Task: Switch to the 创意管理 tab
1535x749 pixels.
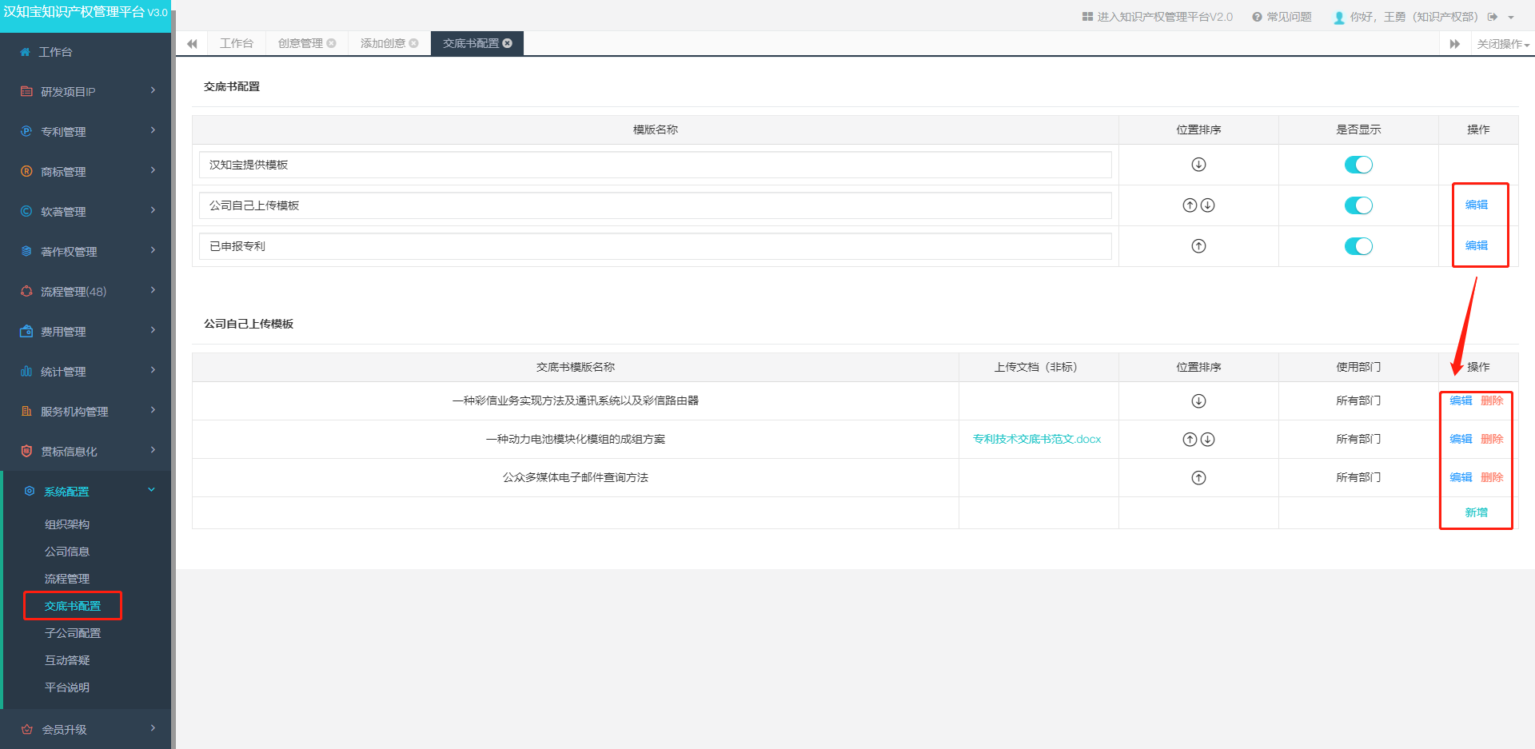Action: pyautogui.click(x=301, y=43)
